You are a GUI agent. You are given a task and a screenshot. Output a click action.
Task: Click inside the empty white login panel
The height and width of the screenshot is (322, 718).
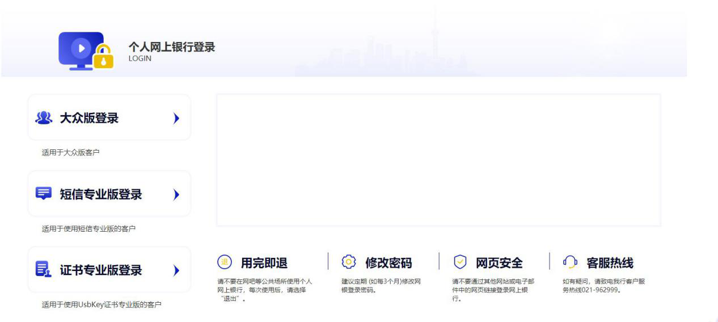pyautogui.click(x=438, y=160)
